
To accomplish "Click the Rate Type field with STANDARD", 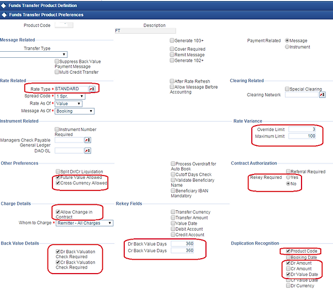I will pyautogui.click(x=71, y=89).
